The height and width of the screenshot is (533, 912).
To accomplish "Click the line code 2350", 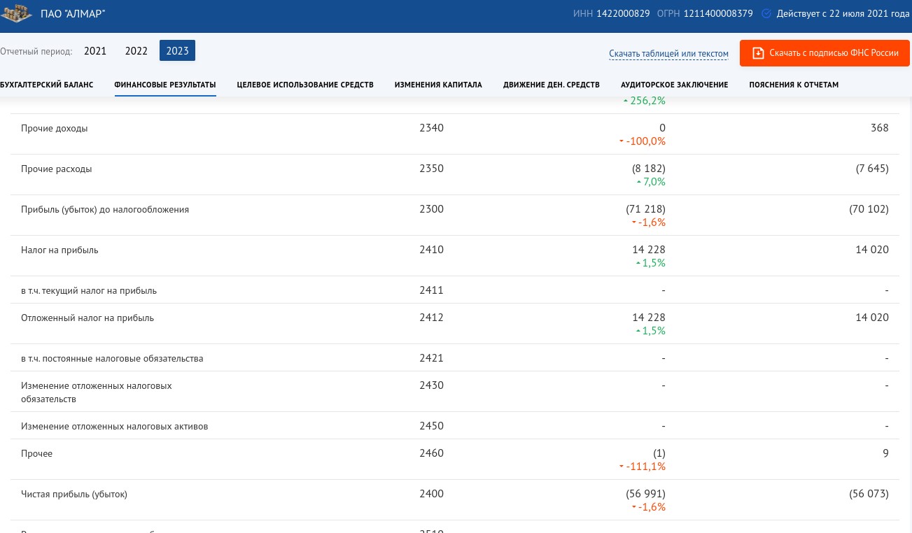I will (x=432, y=169).
